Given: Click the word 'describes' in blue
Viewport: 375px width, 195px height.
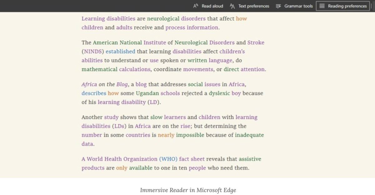Looking at the screenshot, I should pyautogui.click(x=94, y=93).
